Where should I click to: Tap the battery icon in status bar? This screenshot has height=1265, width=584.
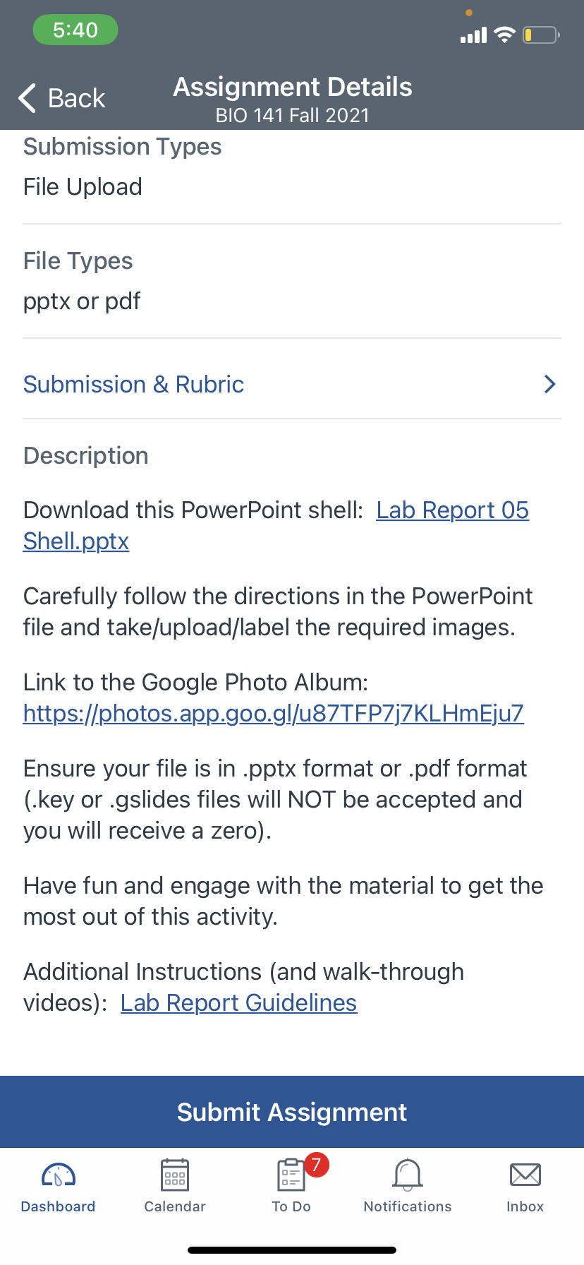[541, 35]
